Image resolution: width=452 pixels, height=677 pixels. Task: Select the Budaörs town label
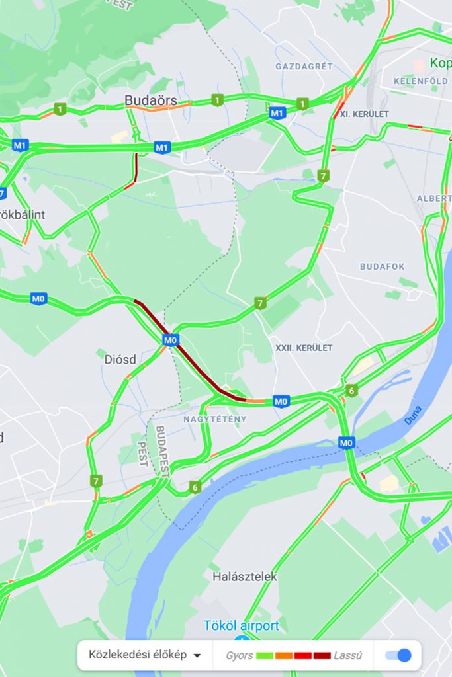(x=151, y=100)
